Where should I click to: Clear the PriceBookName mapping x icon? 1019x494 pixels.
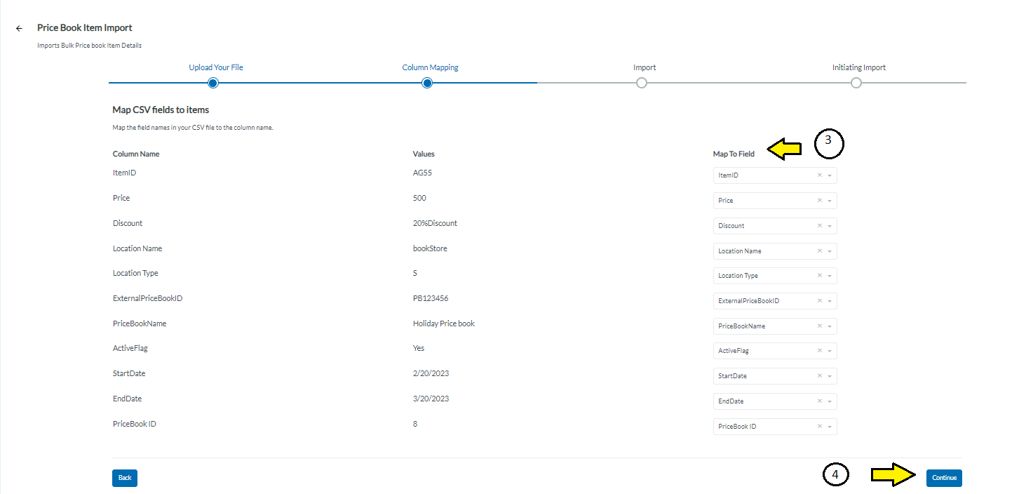click(x=819, y=326)
